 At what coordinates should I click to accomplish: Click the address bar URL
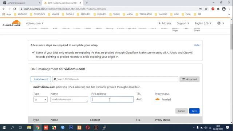pos(65,9)
